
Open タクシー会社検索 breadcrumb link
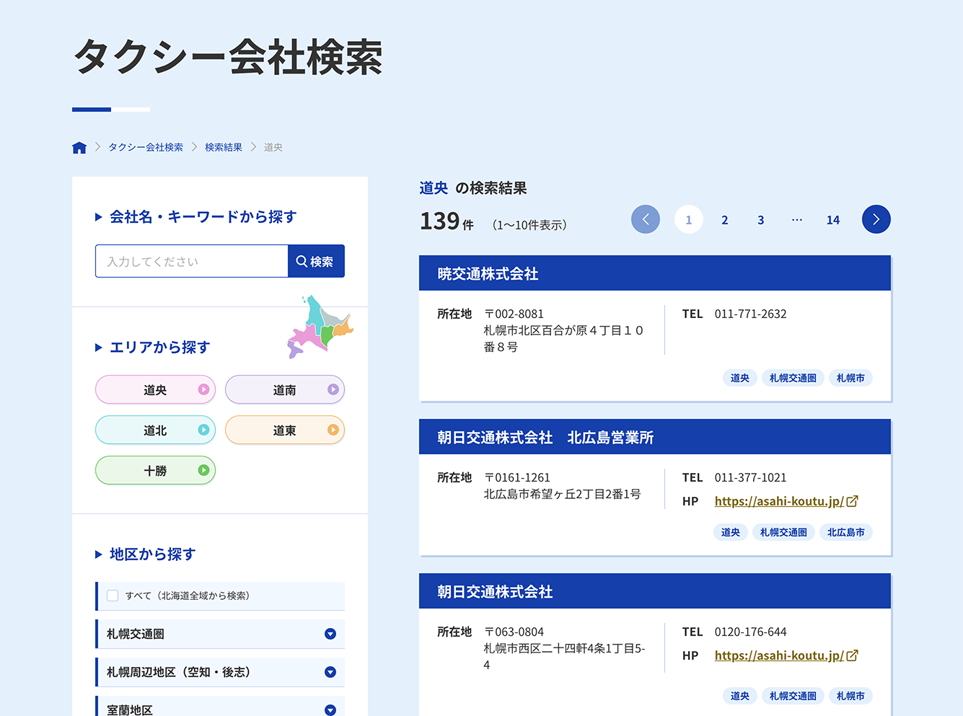(x=146, y=147)
